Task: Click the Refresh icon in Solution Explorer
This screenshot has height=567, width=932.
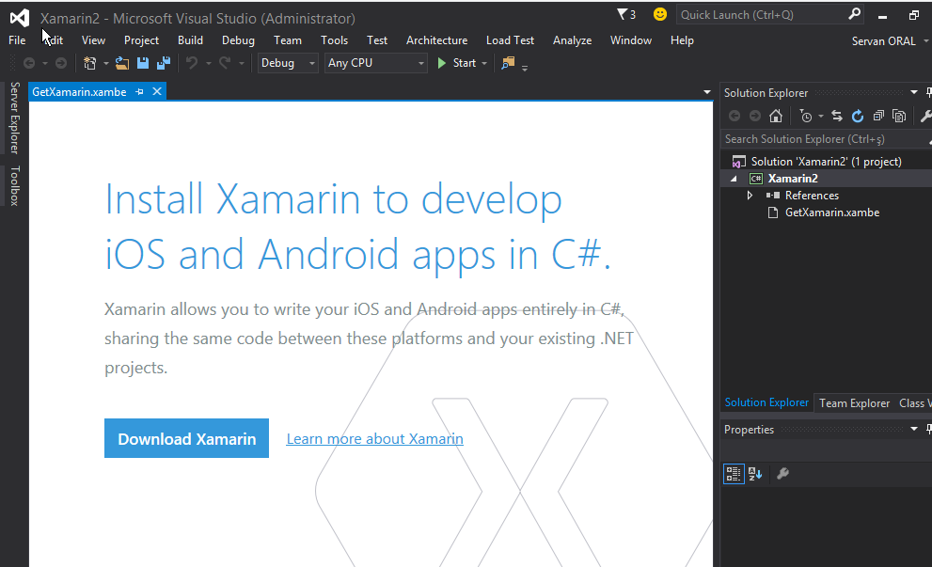Action: pos(857,116)
